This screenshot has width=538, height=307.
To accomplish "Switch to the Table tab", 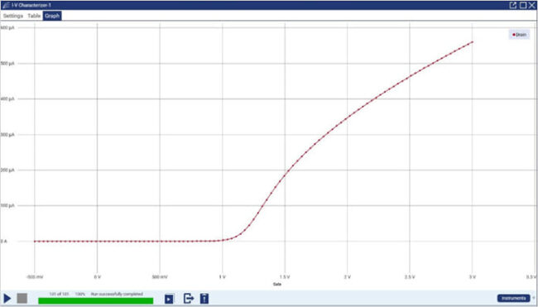I will coord(34,16).
